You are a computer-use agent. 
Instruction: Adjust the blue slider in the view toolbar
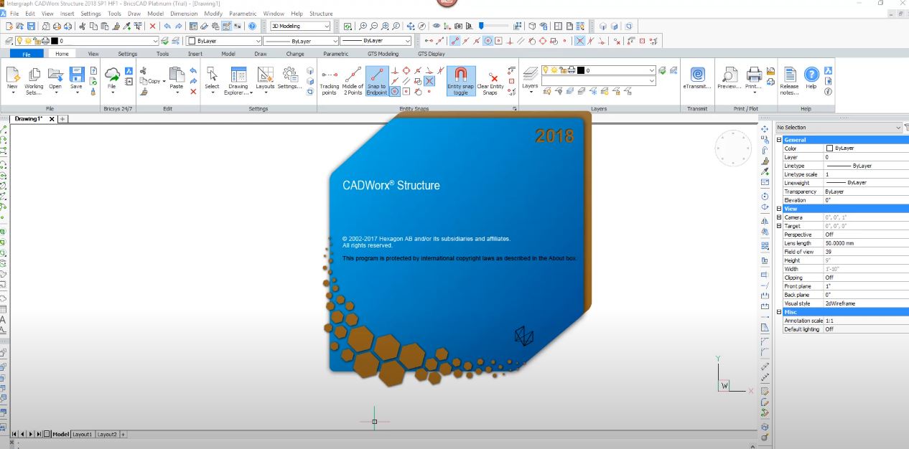[x=483, y=26]
